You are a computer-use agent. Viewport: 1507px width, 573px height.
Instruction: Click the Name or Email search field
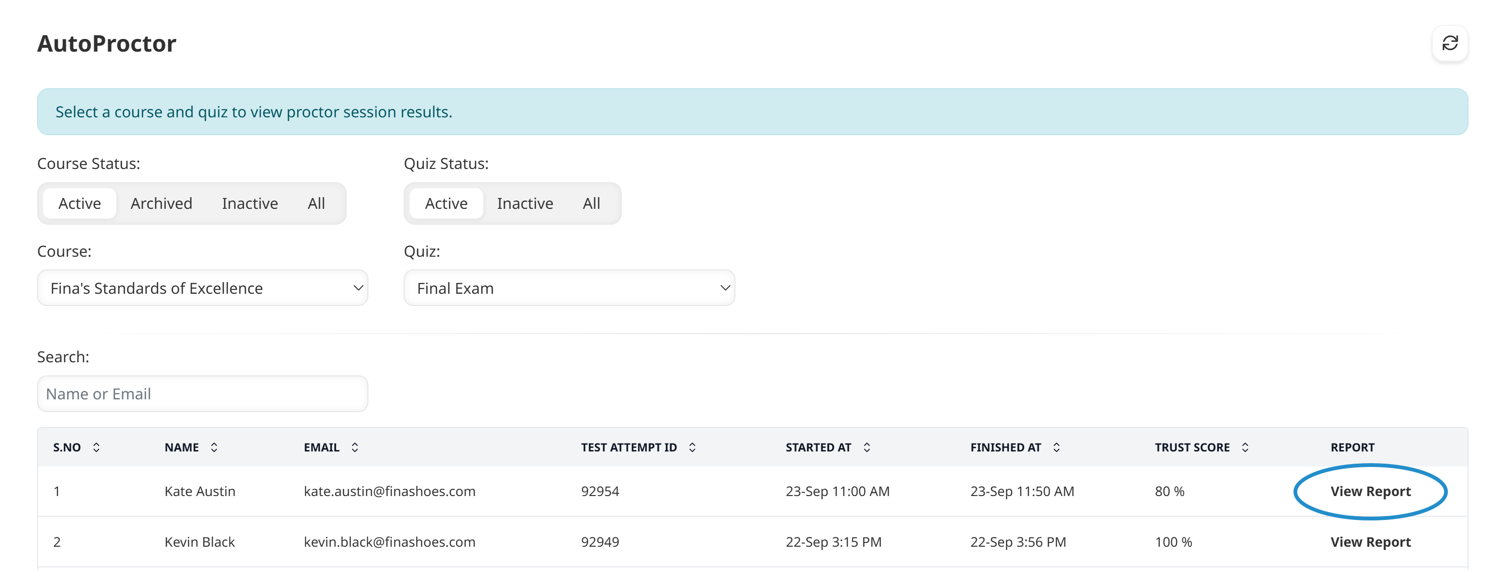pyautogui.click(x=202, y=394)
